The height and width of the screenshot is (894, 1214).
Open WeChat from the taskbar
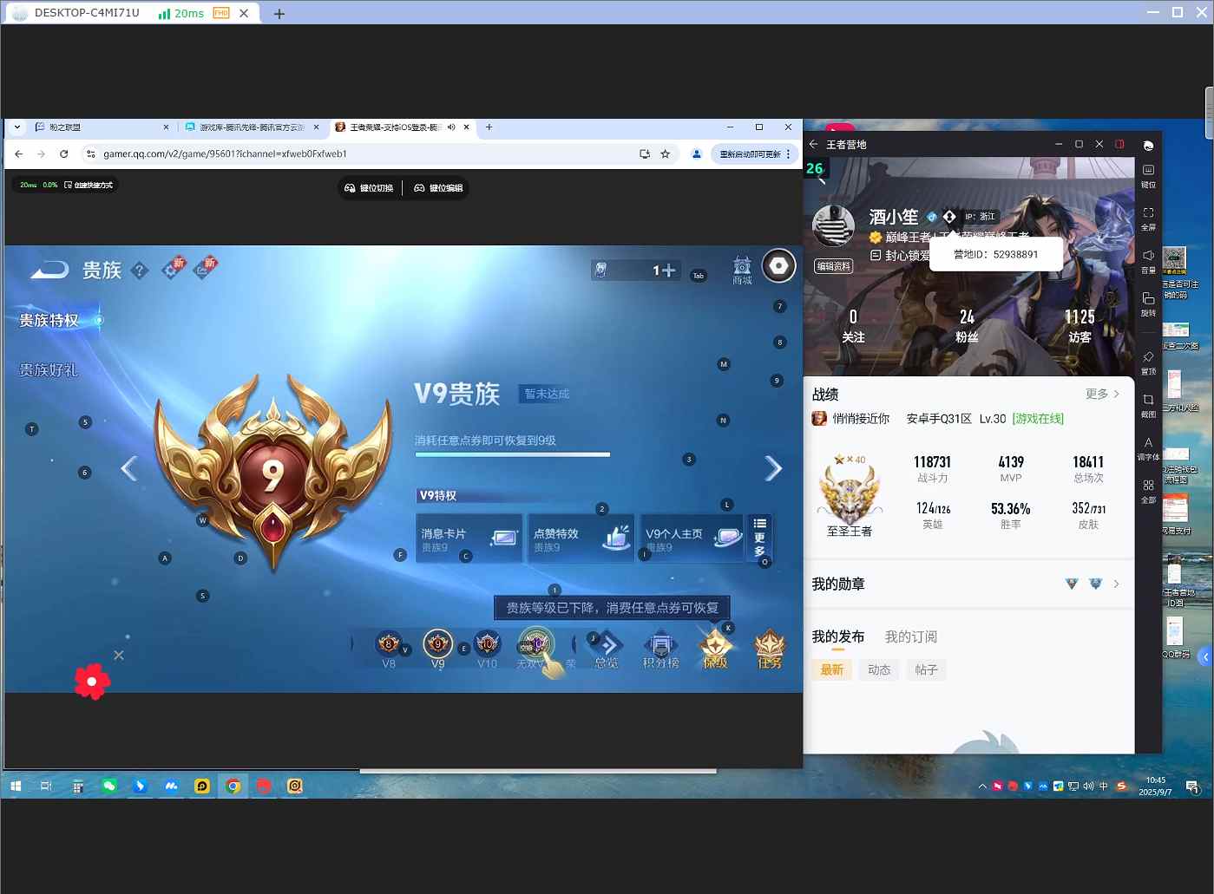(x=108, y=786)
